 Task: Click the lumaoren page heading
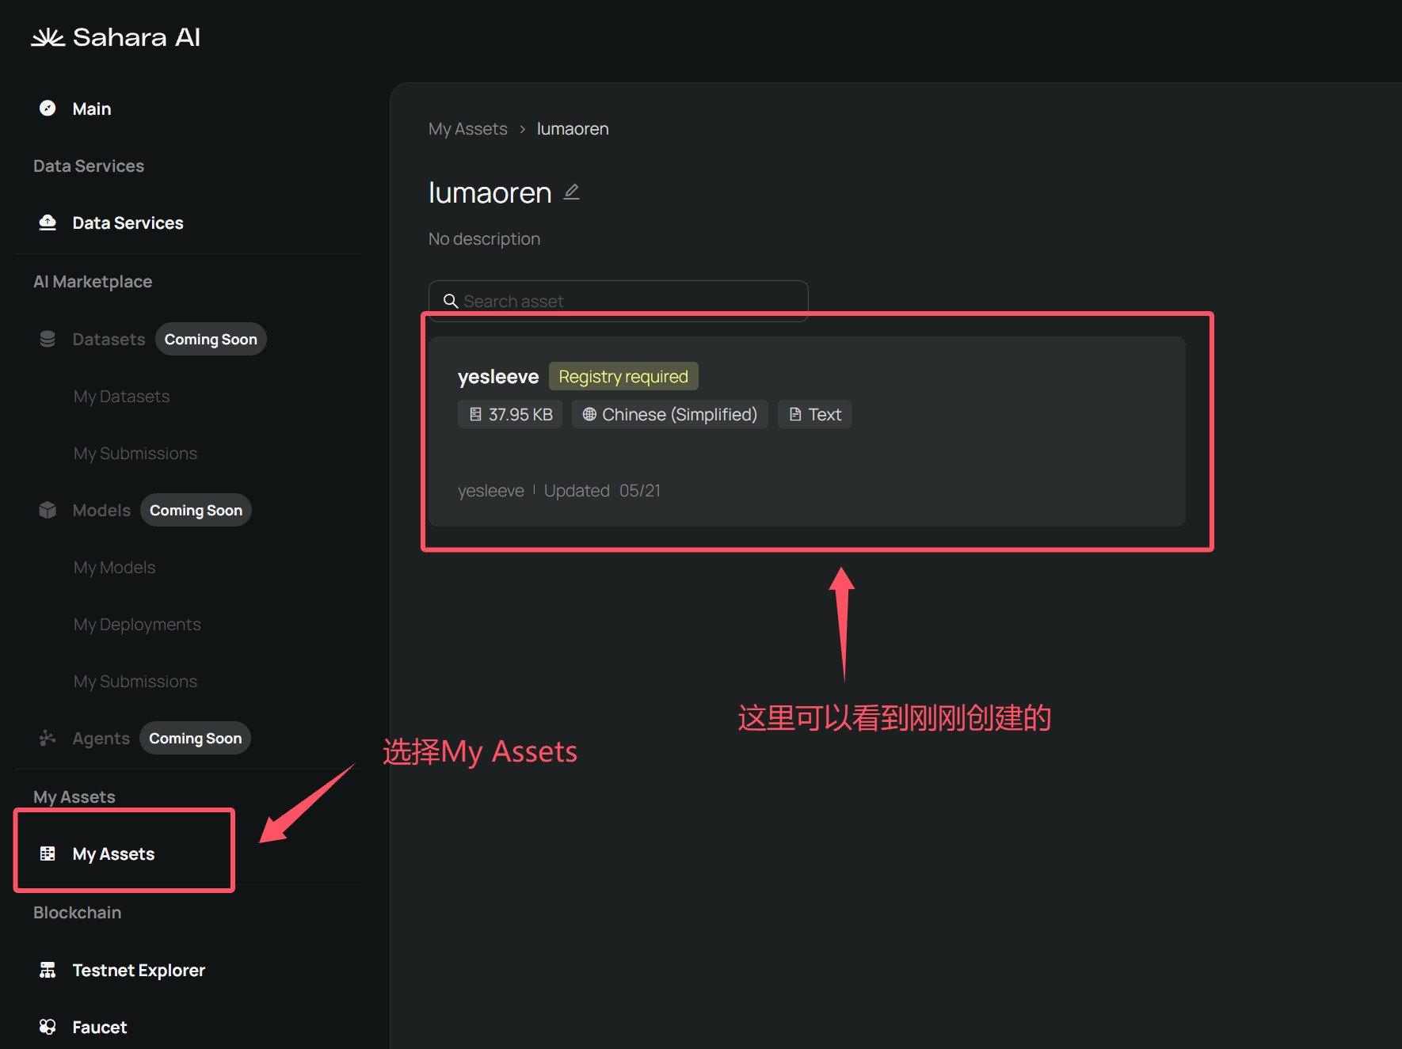coord(490,192)
